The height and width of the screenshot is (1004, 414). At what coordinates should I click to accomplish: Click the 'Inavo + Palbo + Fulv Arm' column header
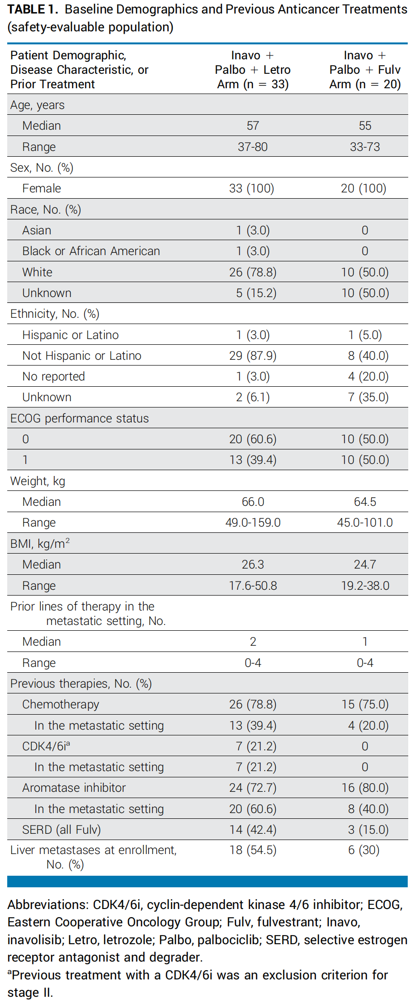click(x=365, y=70)
